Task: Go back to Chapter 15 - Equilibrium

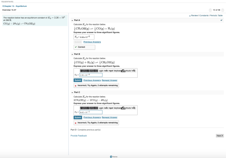Action: pyautogui.click(x=15, y=6)
